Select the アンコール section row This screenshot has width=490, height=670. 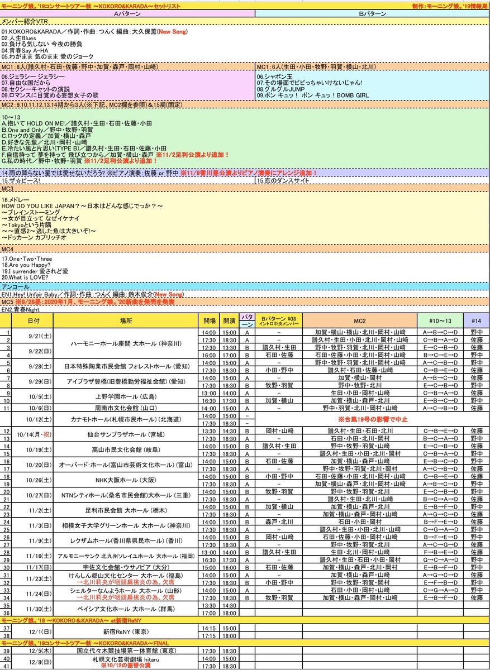pos(244,286)
